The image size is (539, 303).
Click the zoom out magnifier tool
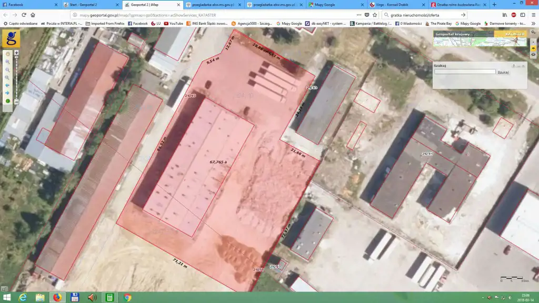(8, 69)
